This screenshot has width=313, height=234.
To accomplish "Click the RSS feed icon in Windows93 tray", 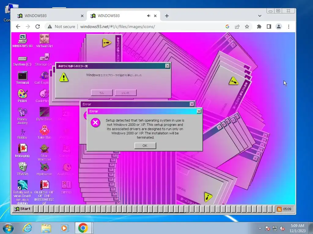I will (279, 209).
